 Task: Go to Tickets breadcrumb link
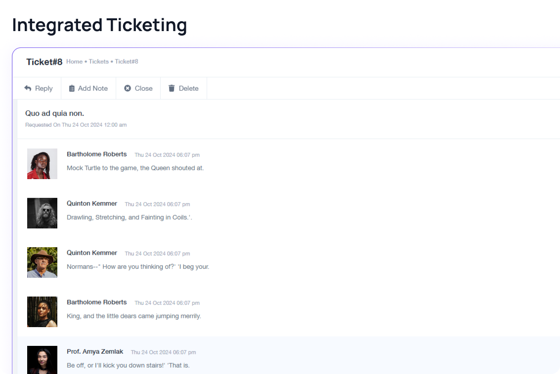(x=98, y=61)
